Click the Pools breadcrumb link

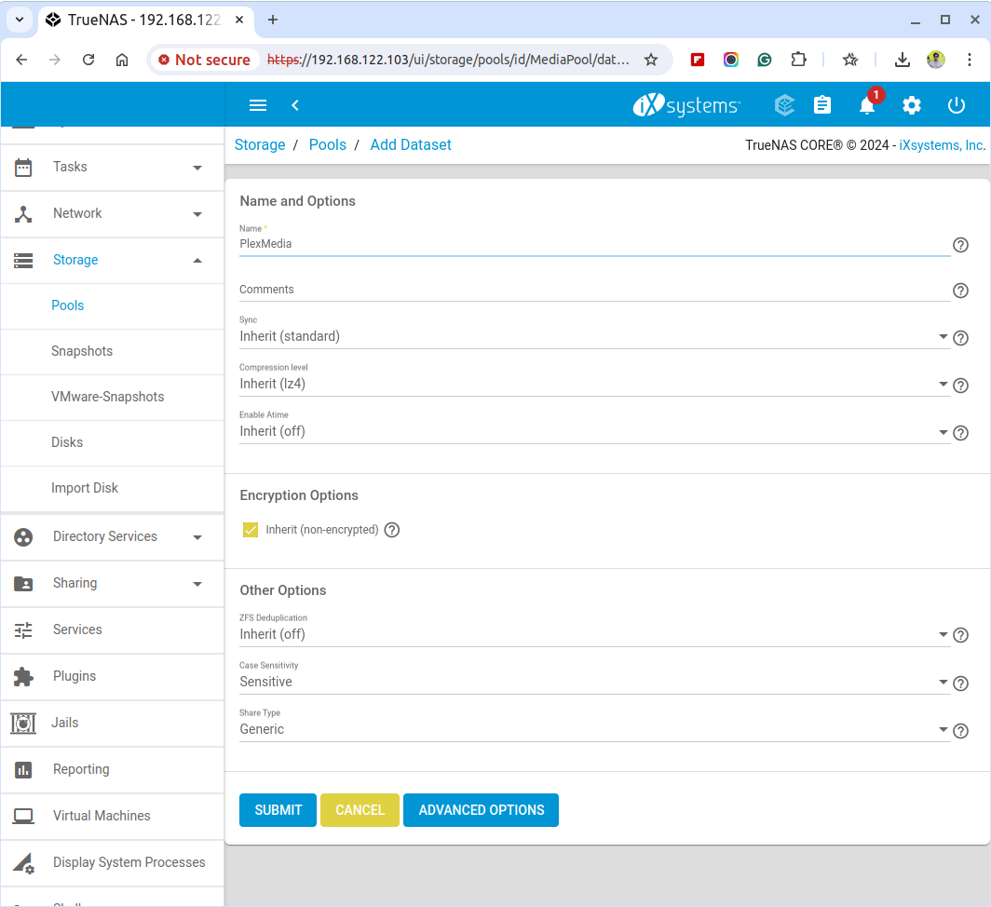point(328,145)
